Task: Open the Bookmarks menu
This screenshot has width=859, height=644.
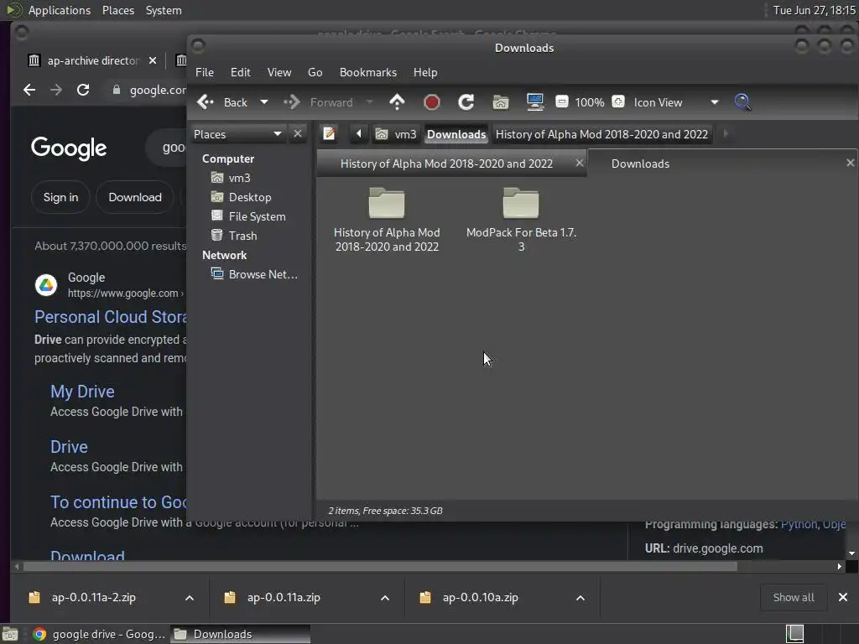Action: [x=368, y=72]
